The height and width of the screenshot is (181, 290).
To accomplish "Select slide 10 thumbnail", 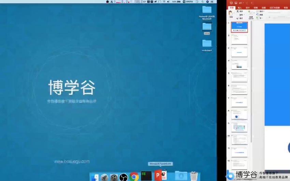I will tap(239, 140).
